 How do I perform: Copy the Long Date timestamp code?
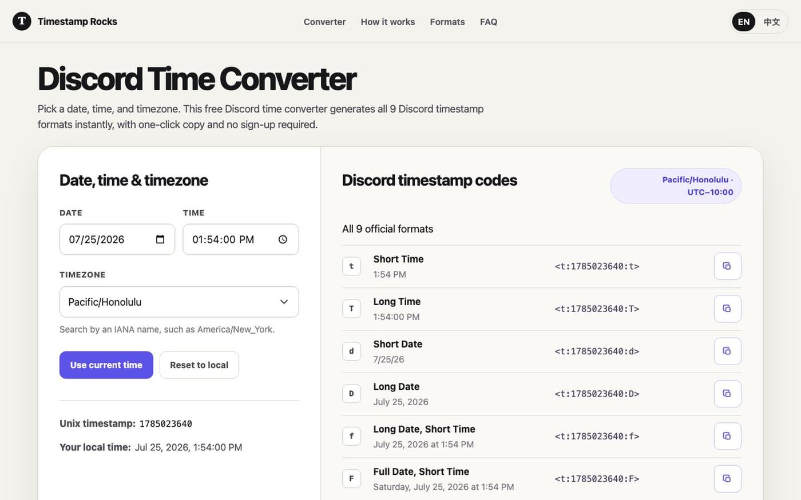click(727, 394)
